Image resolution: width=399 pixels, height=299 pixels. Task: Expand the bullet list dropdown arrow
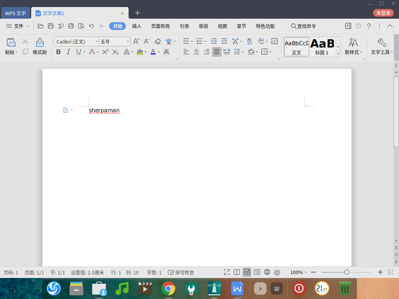tap(192, 41)
